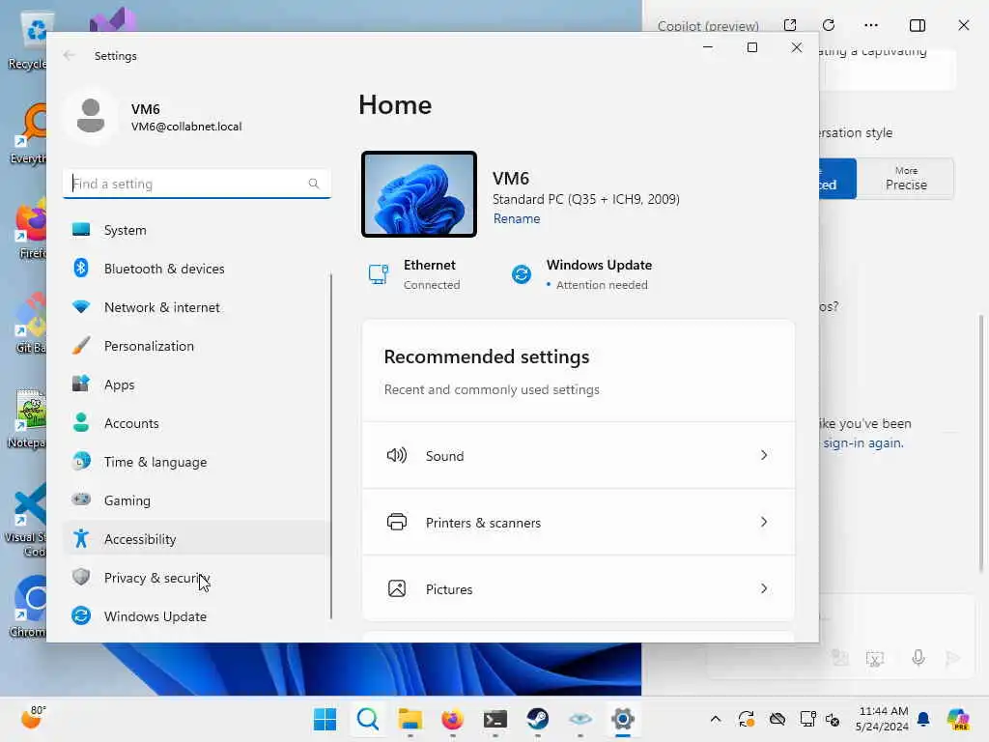989x742 pixels.
Task: Click the Settings back arrow
Action: pos(70,55)
